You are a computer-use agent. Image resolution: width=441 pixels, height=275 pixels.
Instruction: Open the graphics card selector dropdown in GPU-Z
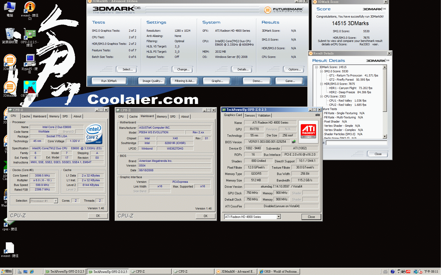pyautogui.click(x=279, y=217)
